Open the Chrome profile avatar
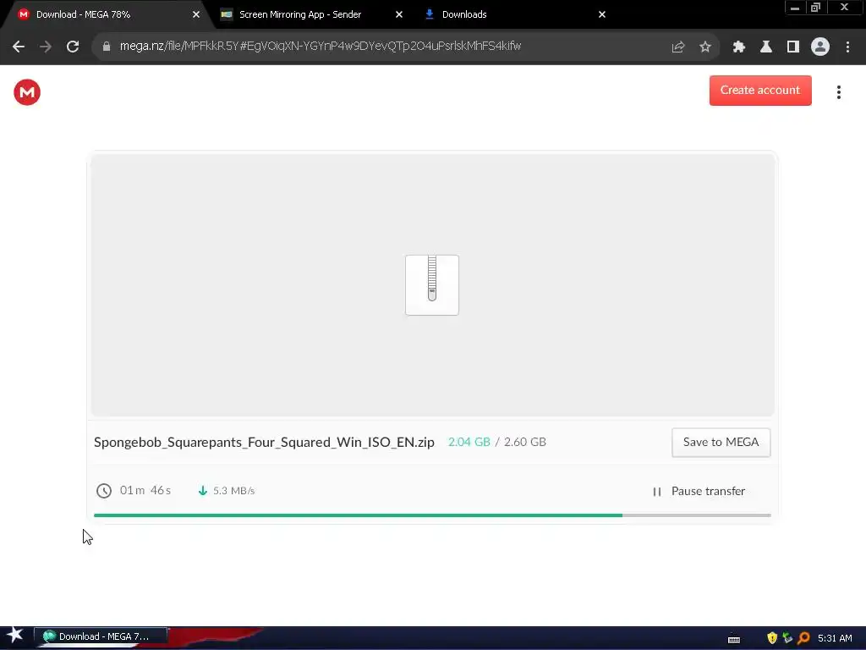The height and width of the screenshot is (650, 866). [x=820, y=47]
